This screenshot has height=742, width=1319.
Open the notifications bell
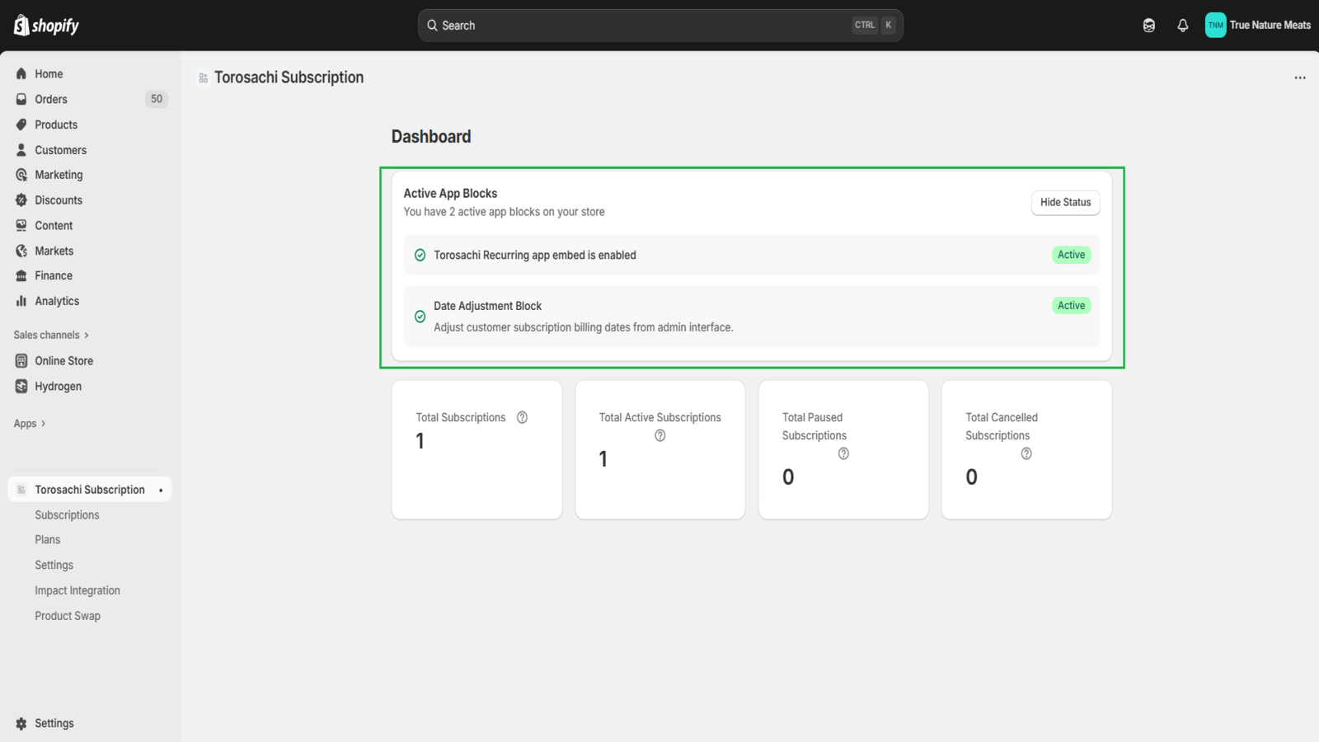click(1183, 26)
